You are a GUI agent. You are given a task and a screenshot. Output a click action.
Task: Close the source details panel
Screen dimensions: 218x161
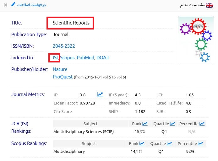[x=6, y=5]
